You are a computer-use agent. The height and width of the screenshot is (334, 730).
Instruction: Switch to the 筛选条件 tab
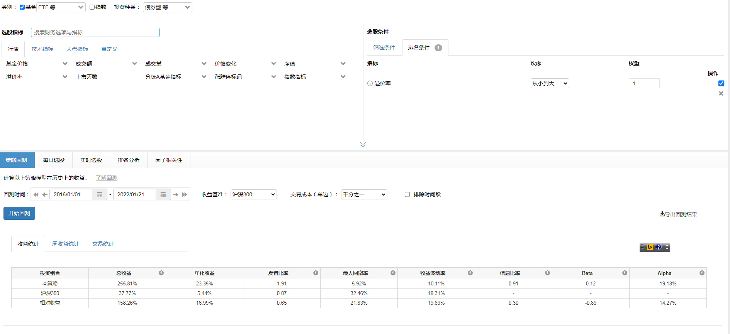point(384,47)
